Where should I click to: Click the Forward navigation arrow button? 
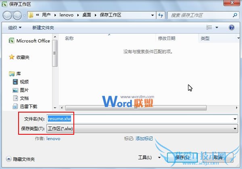17,15
